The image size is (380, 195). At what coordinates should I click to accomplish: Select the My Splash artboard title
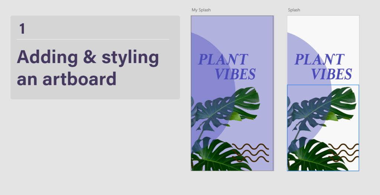[x=201, y=10]
